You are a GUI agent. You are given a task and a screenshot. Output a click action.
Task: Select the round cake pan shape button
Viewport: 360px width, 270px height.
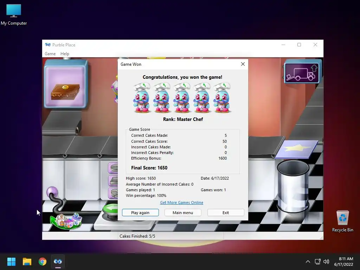(x=113, y=168)
